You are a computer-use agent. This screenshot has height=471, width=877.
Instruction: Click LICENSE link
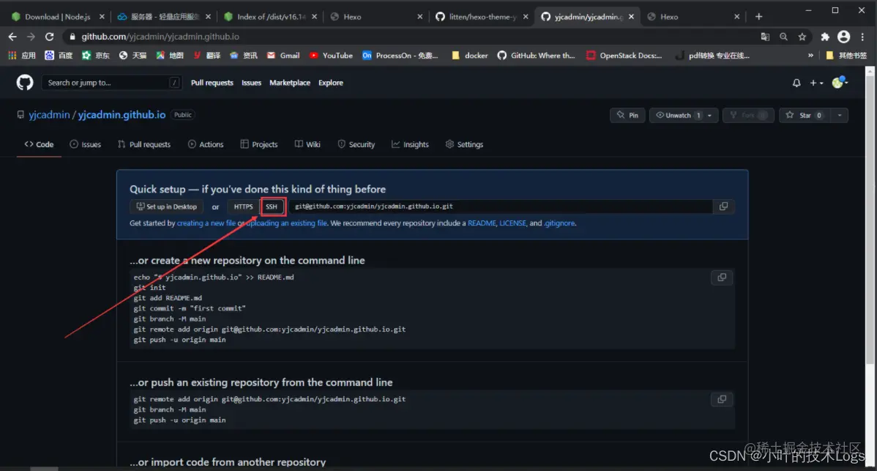point(512,223)
